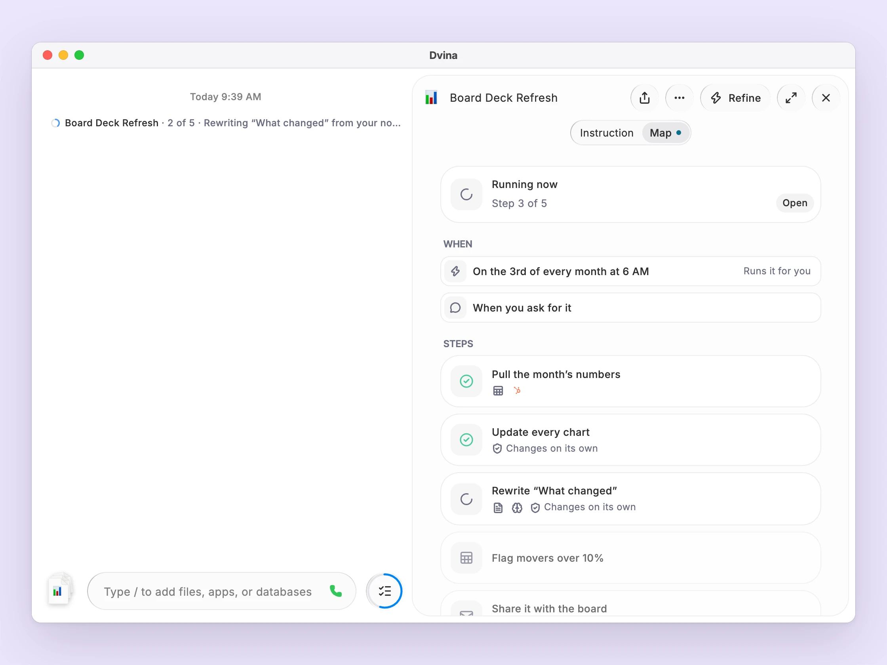Click the Running now spinner icon
887x665 pixels.
[x=466, y=194]
